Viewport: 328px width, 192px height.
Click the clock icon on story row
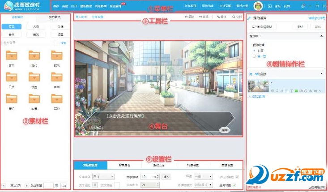coord(306,91)
